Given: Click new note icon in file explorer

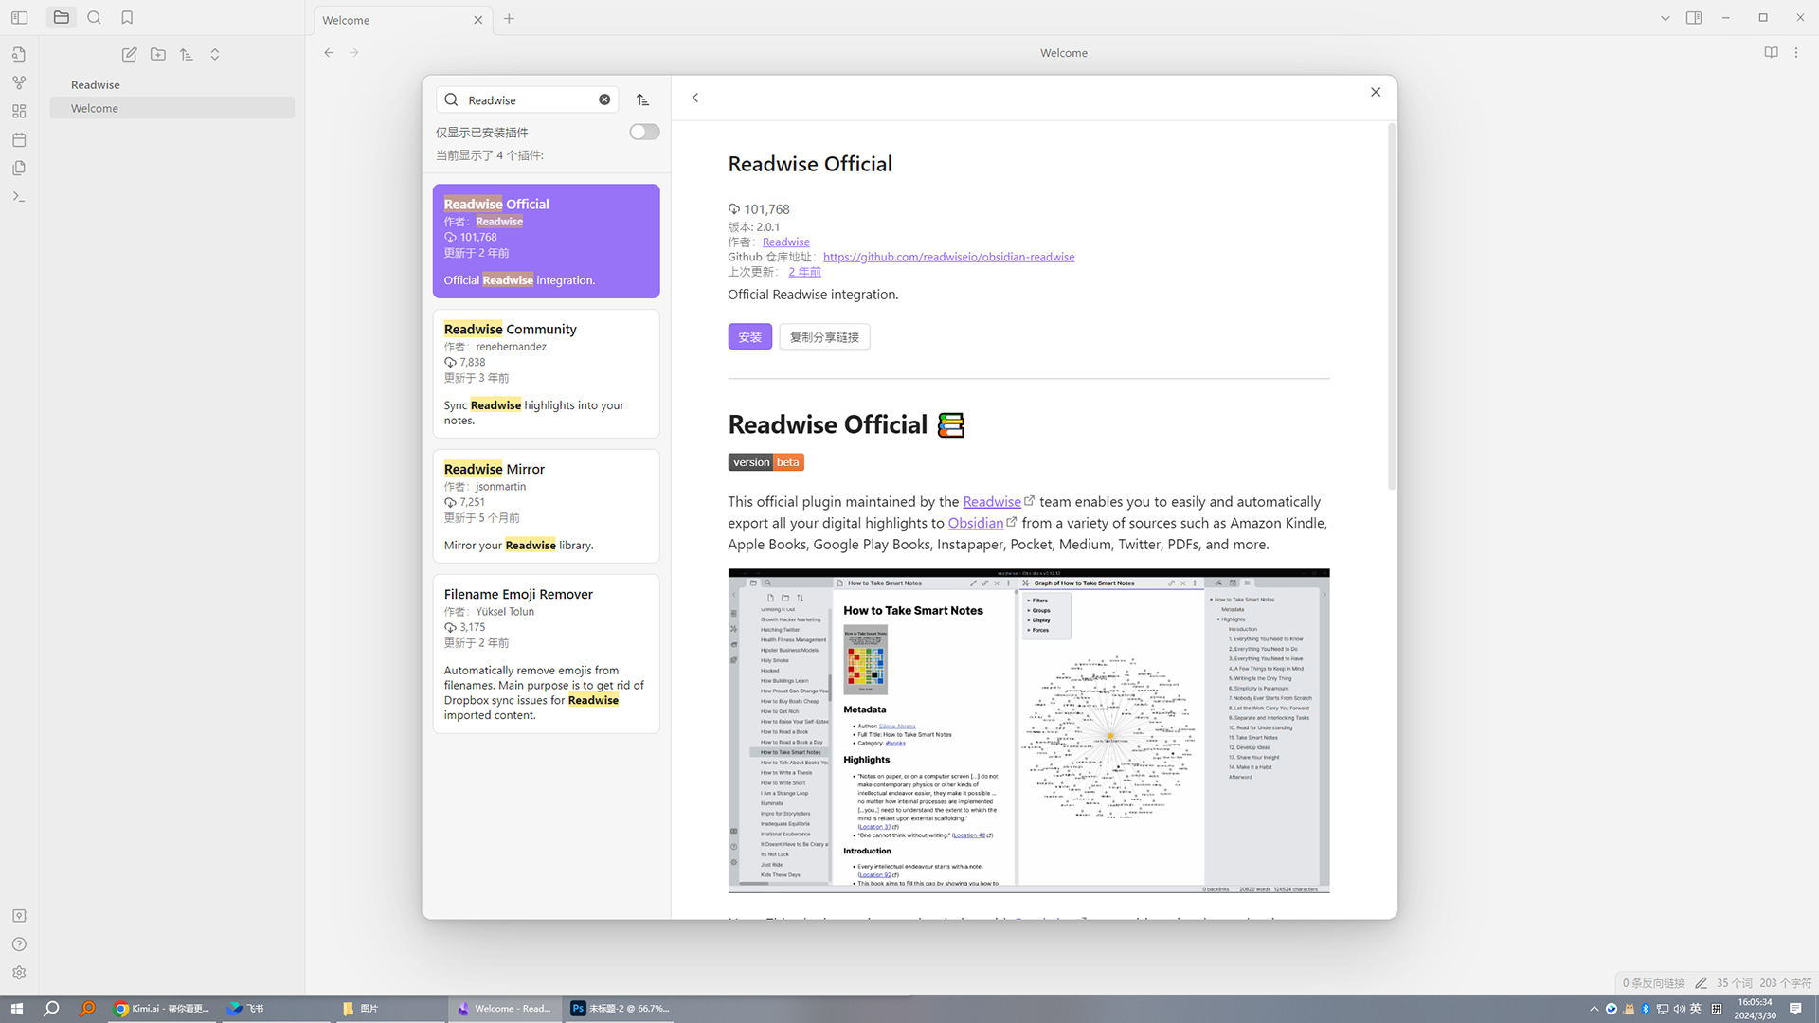Looking at the screenshot, I should [130, 54].
